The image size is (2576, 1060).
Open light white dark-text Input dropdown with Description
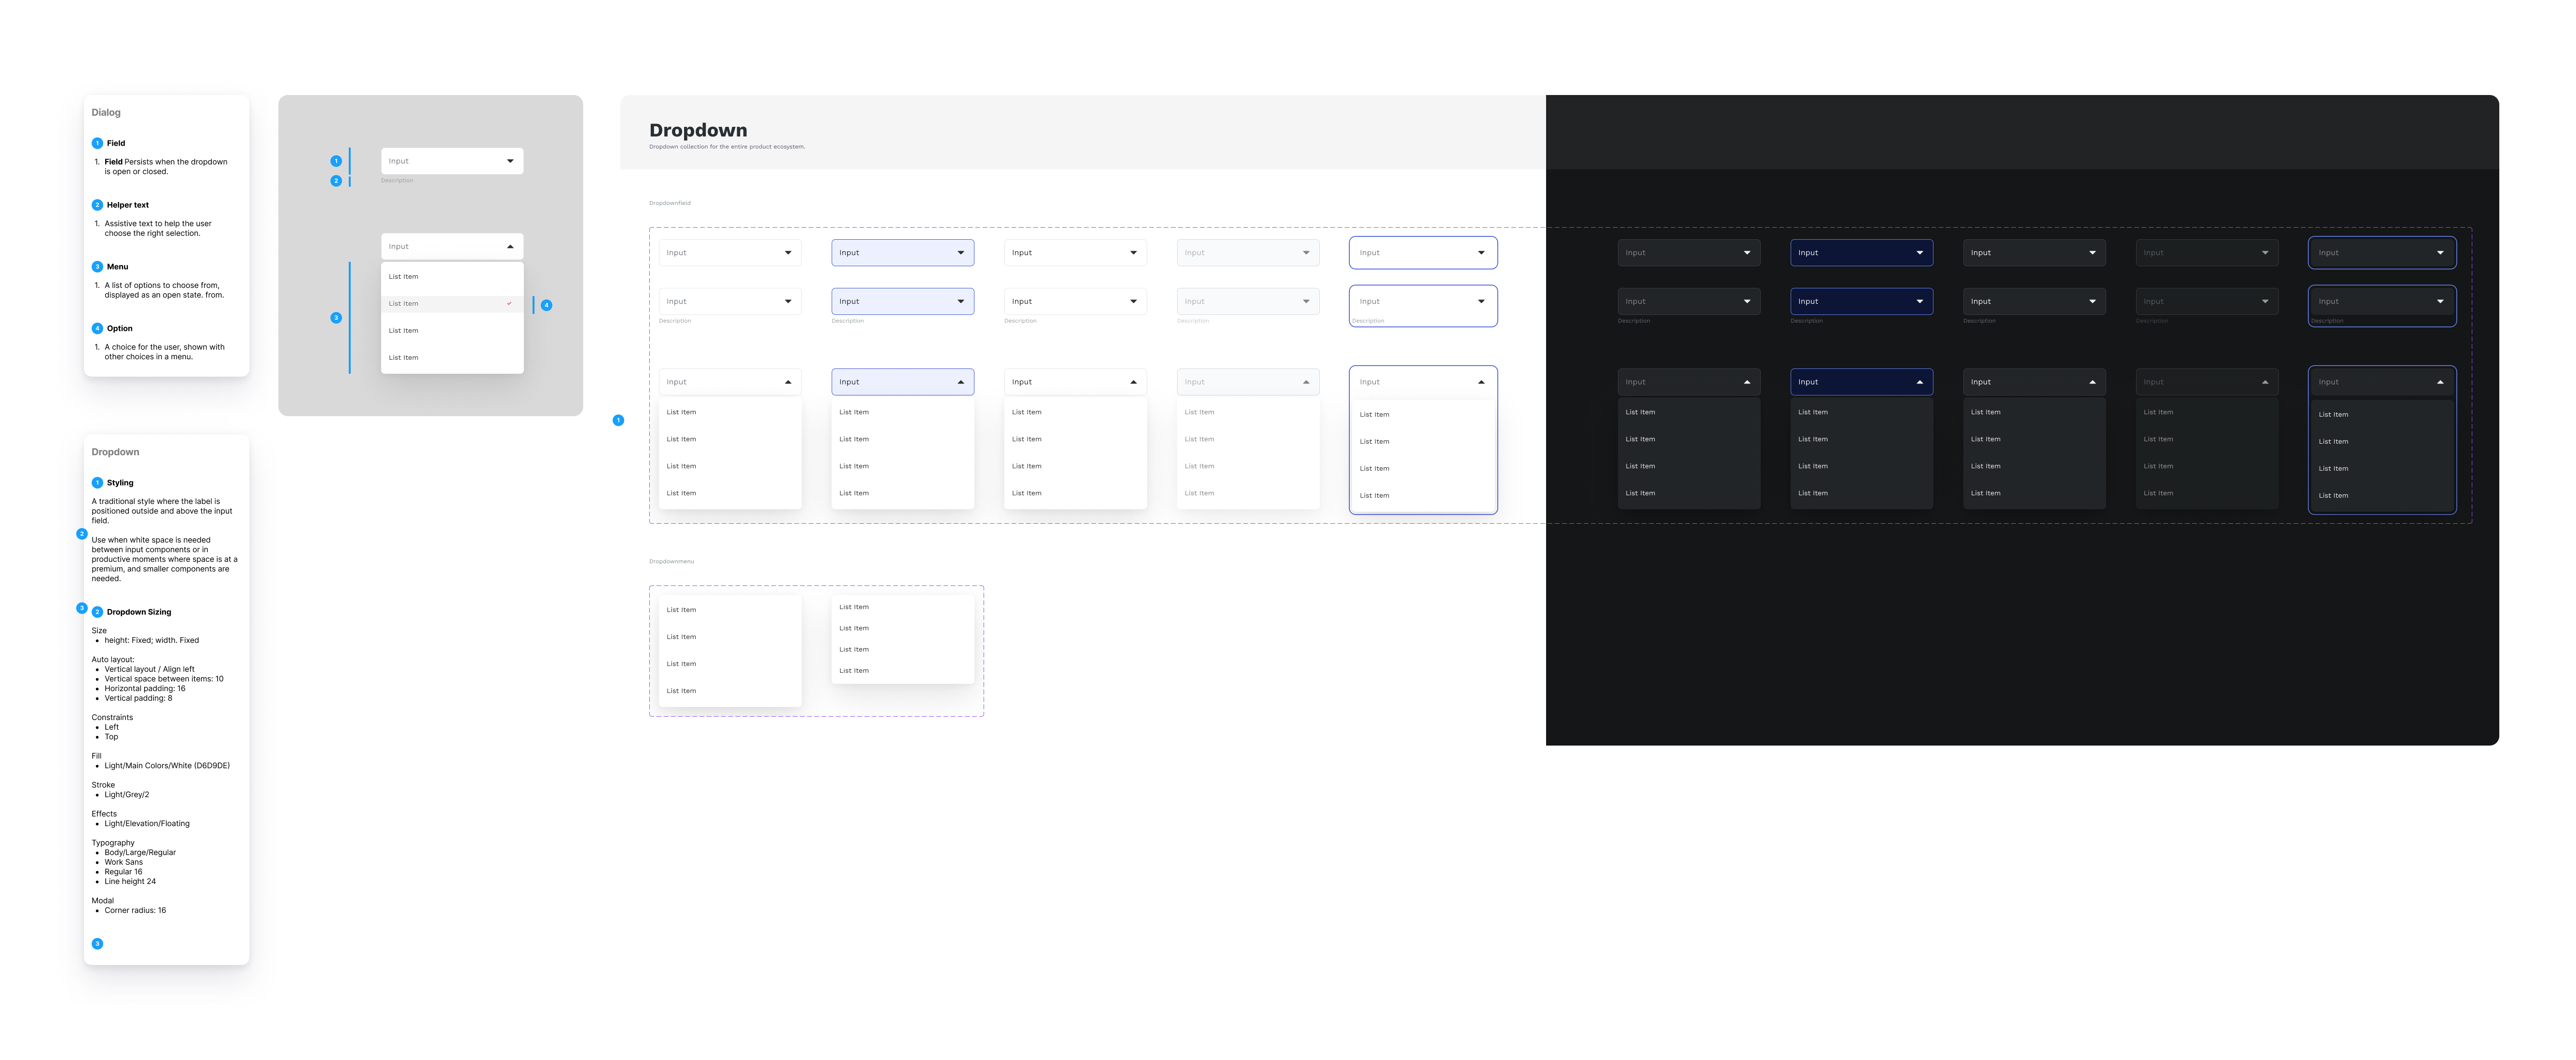point(1075,301)
